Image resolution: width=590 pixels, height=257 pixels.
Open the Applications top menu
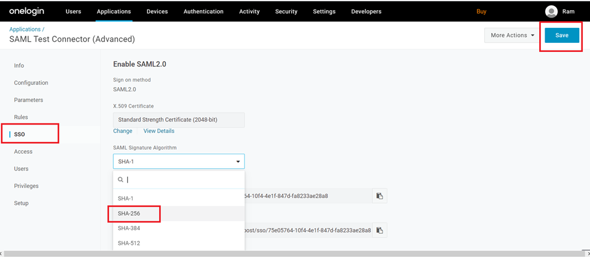tap(114, 11)
